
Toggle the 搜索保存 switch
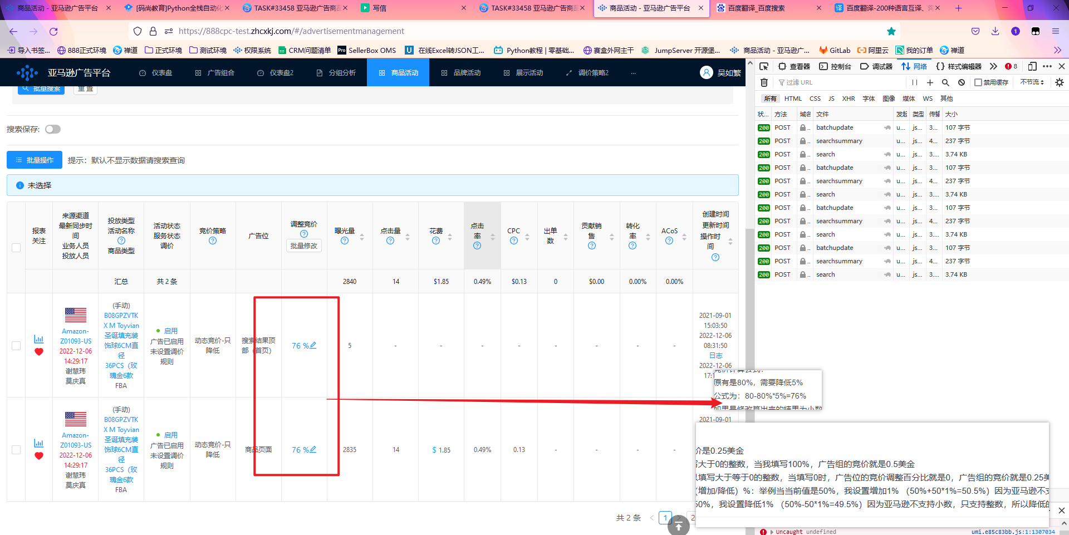53,129
